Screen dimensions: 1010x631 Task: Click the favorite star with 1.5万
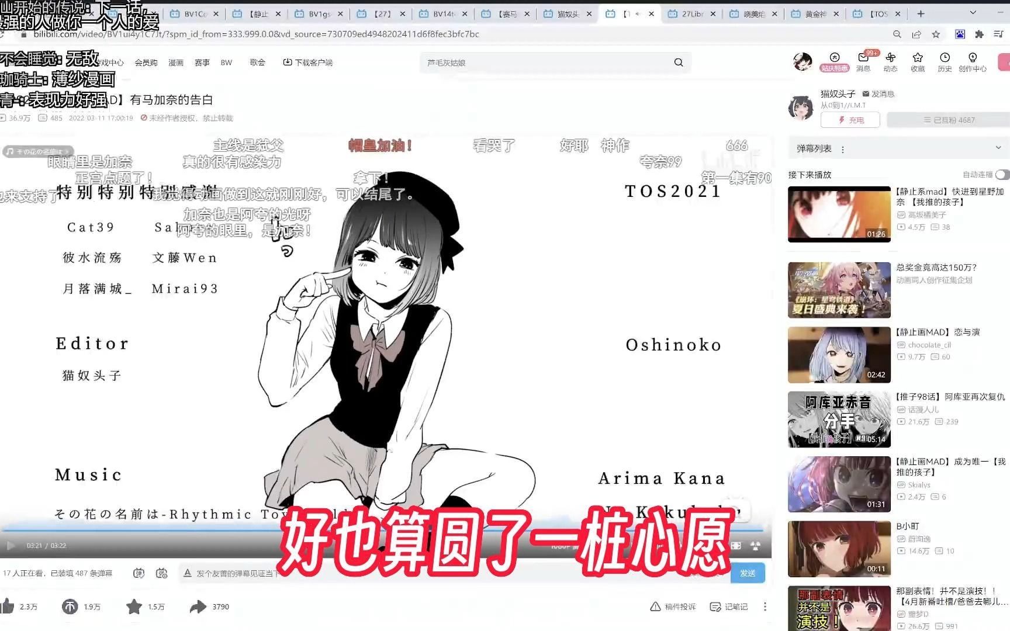(x=134, y=606)
